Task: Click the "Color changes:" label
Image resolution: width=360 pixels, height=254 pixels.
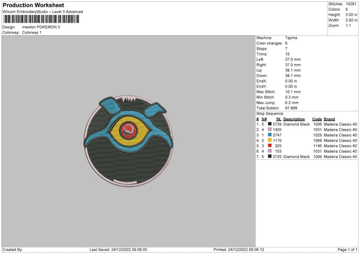Action: click(x=269, y=43)
